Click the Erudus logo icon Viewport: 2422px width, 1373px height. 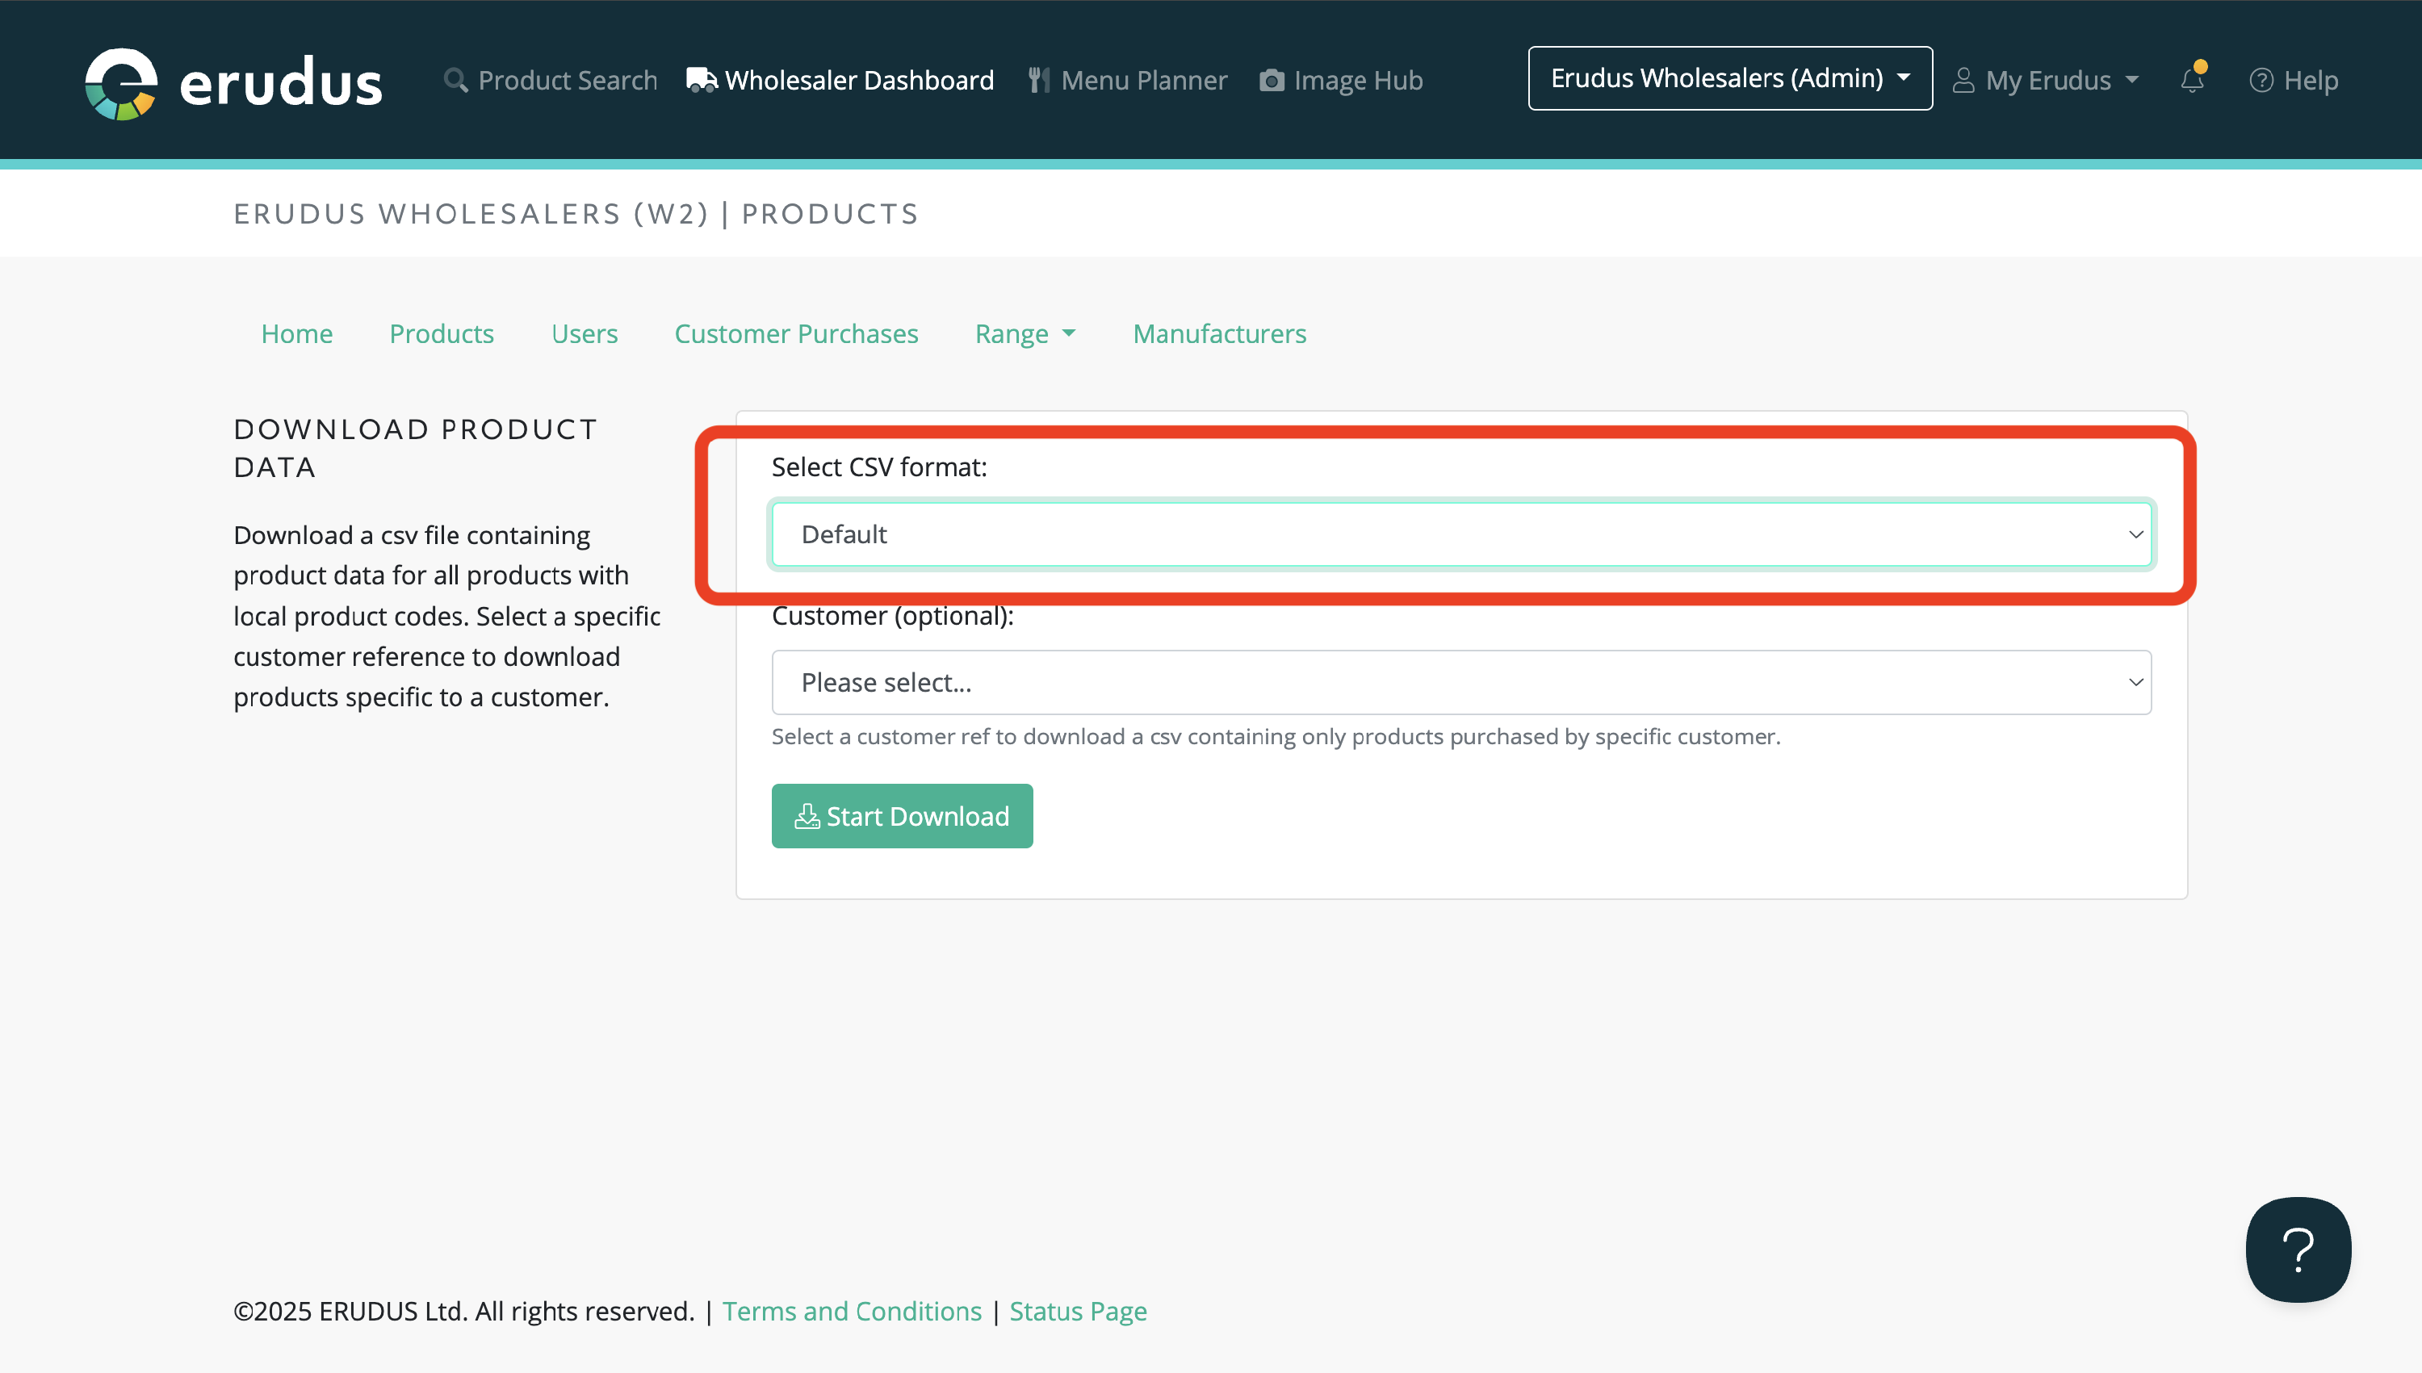click(x=121, y=83)
